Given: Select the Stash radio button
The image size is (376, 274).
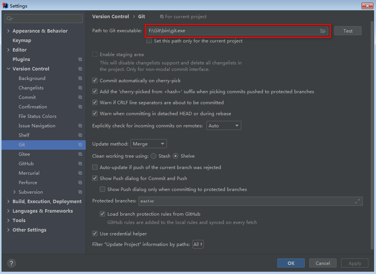Looking at the screenshot, I should pos(153,156).
